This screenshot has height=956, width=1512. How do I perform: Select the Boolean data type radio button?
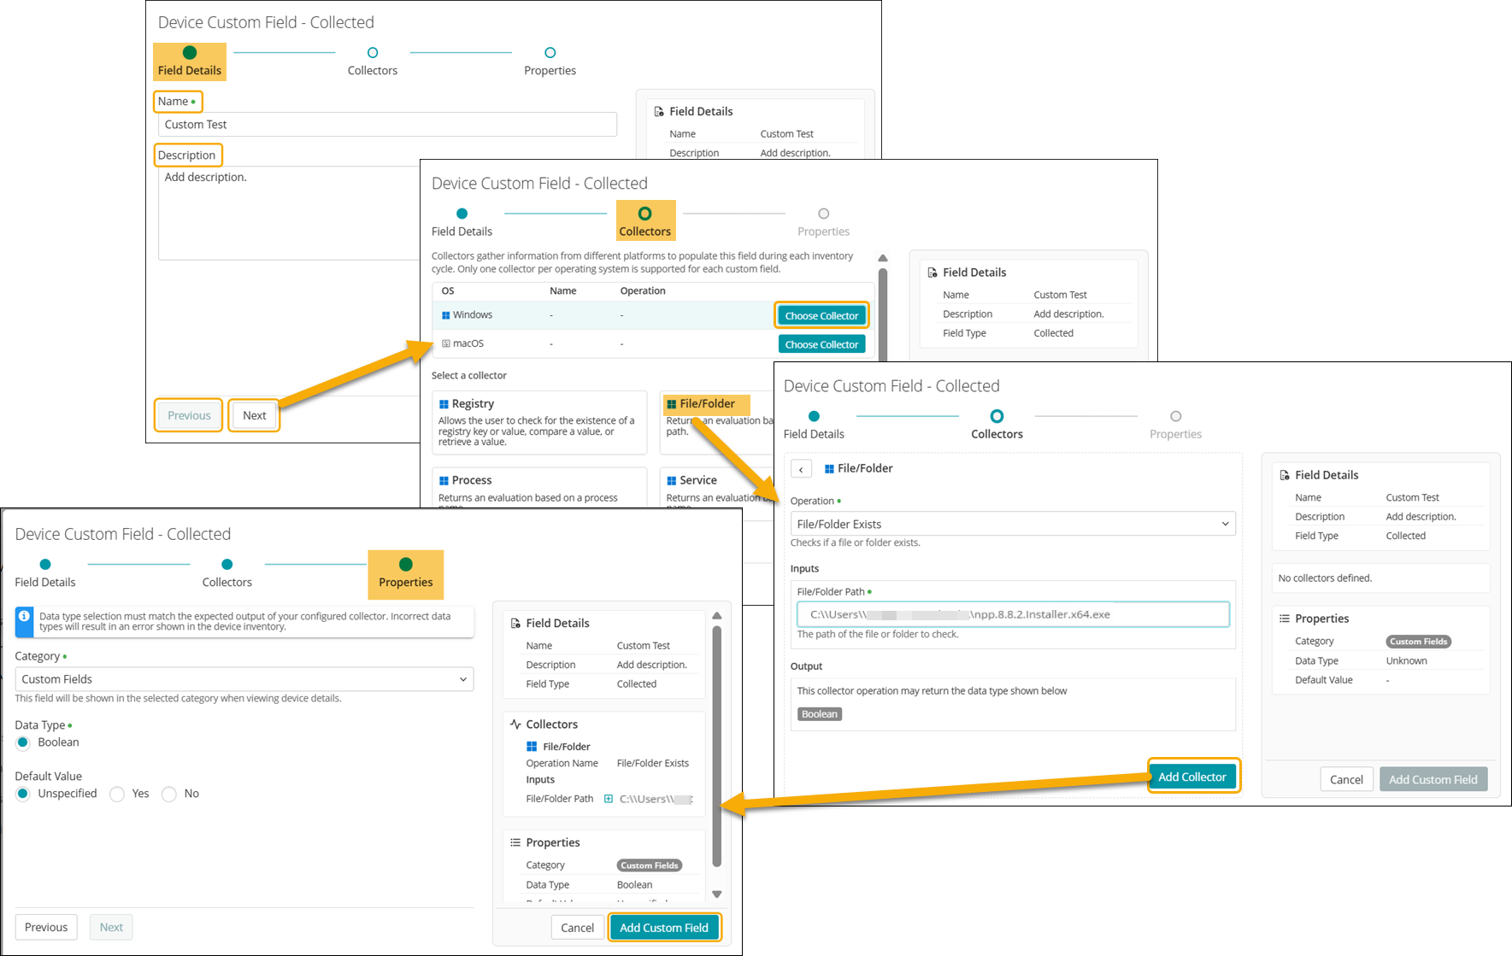coord(23,742)
